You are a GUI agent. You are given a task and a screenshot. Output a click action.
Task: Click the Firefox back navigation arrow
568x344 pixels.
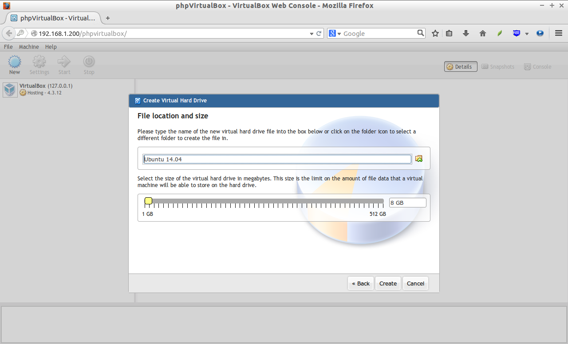[9, 33]
